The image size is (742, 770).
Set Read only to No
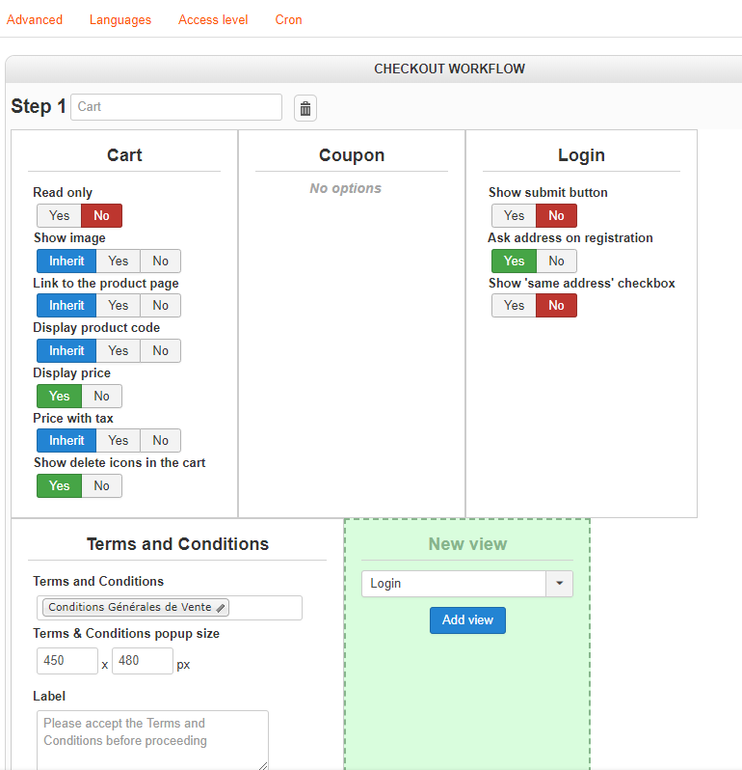(x=101, y=215)
